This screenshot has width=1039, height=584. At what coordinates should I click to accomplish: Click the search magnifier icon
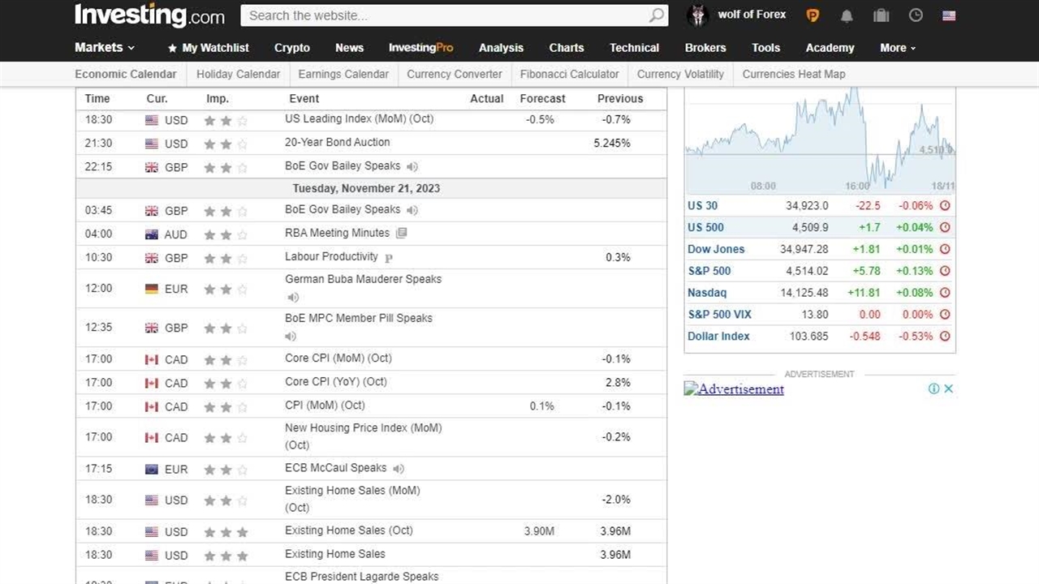coord(656,15)
